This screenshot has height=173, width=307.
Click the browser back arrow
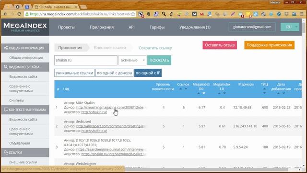point(5,14)
